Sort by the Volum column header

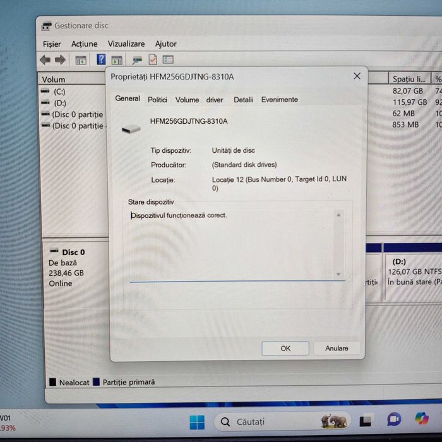click(72, 79)
